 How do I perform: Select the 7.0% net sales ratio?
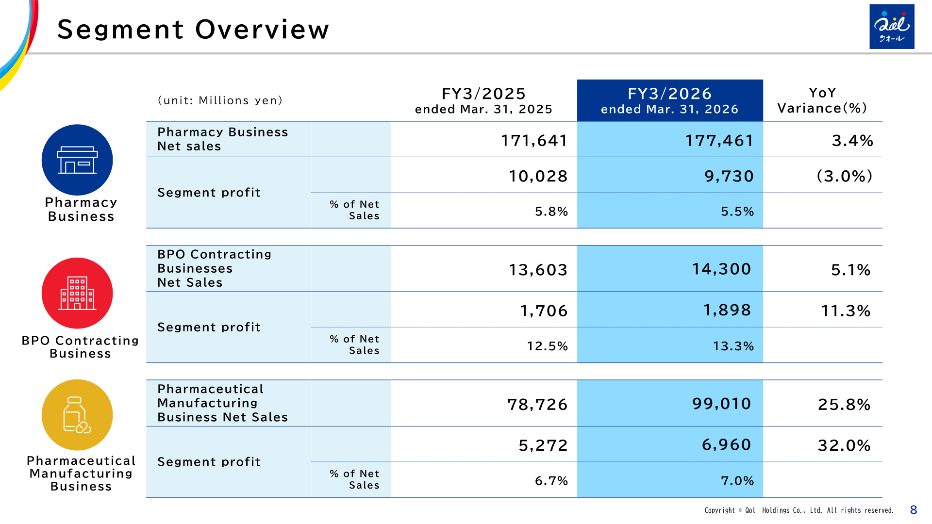pyautogui.click(x=737, y=481)
